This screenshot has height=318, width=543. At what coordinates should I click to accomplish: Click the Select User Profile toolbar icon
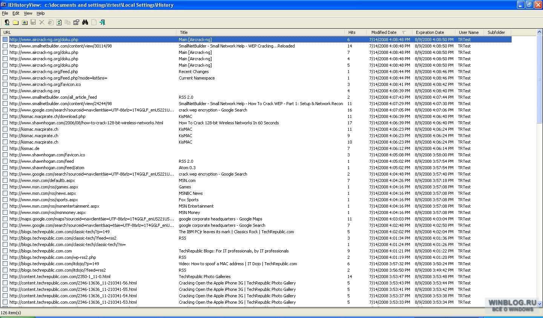tap(7, 23)
